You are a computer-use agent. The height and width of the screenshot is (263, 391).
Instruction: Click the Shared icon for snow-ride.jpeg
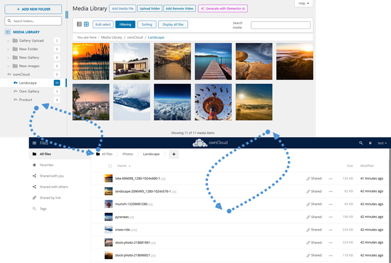tap(314, 230)
